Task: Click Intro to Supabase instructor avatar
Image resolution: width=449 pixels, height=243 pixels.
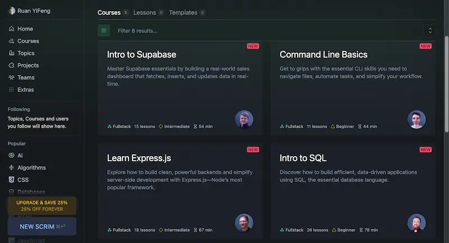Action: point(244,119)
